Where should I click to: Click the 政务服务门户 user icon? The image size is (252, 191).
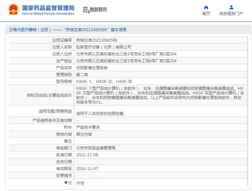point(231,8)
